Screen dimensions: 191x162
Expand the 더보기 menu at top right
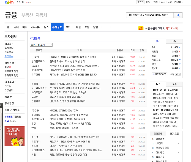point(178,2)
